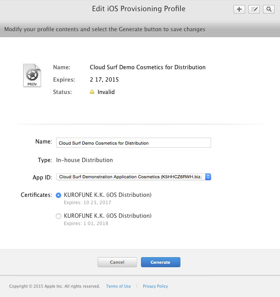Click the Apple copyright notice text

pyautogui.click(x=55, y=286)
